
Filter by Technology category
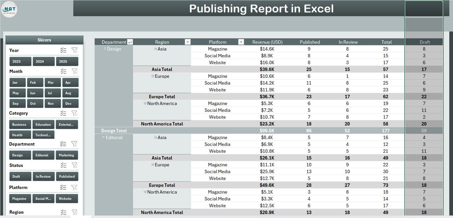click(44, 135)
